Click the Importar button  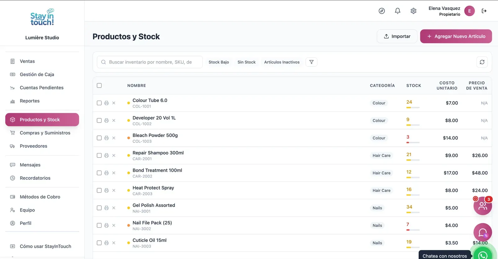[x=397, y=36]
